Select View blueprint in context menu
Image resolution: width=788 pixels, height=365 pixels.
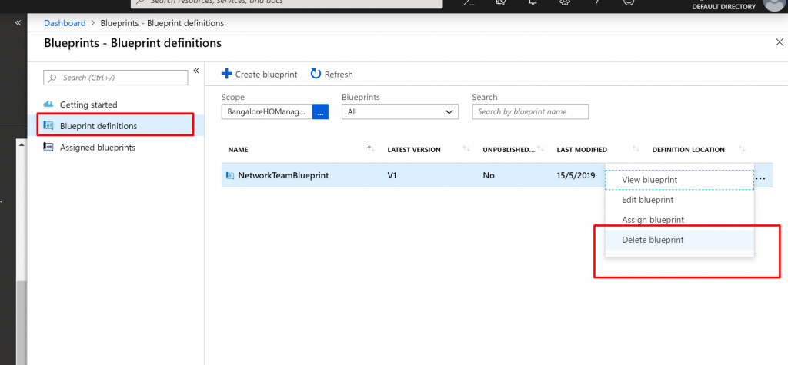click(649, 180)
